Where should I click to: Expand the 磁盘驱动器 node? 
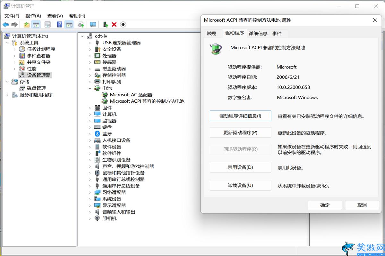tap(90, 69)
